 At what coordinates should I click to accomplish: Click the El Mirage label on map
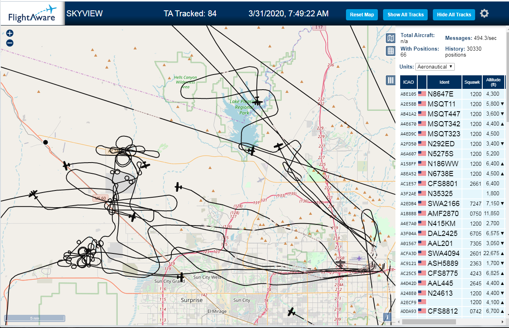click(217, 311)
